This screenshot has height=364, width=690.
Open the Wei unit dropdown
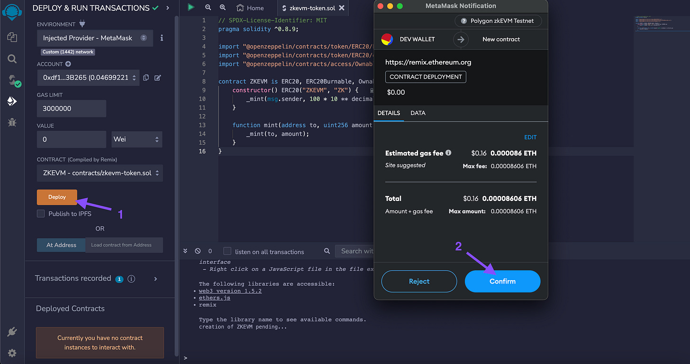click(137, 139)
